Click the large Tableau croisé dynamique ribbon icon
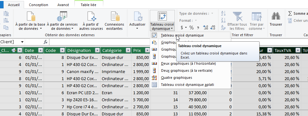Image resolution: width=308 pixels, height=116 pixels. pos(162,16)
